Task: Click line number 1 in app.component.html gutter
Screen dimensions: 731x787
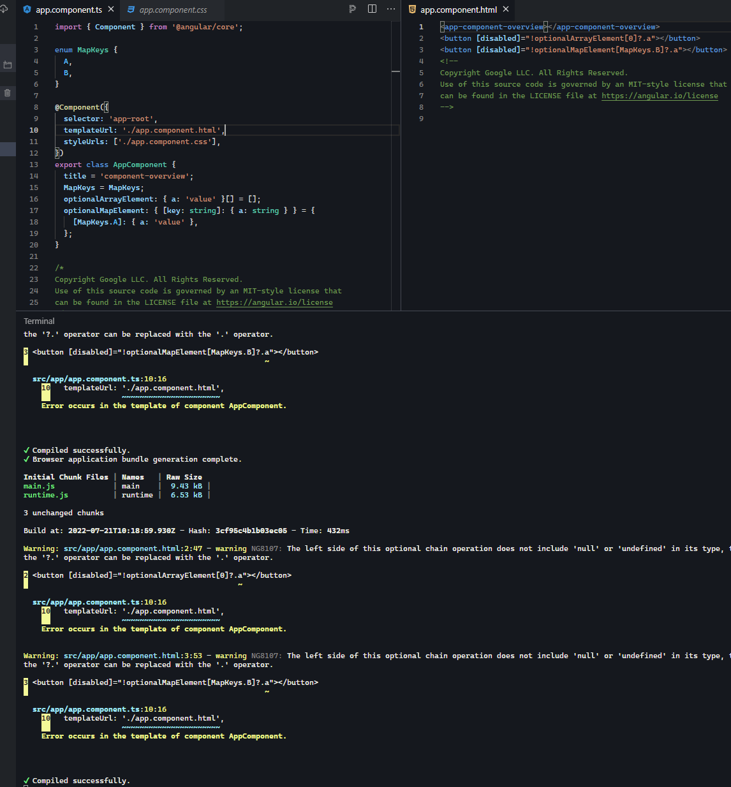Action: click(x=421, y=27)
